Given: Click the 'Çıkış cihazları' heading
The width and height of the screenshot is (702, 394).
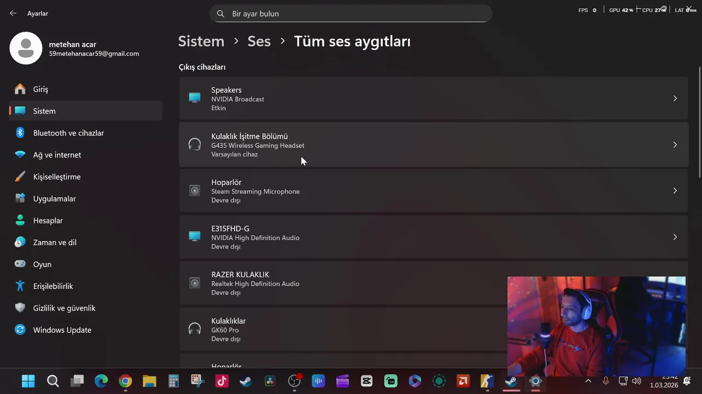Looking at the screenshot, I should (x=202, y=67).
